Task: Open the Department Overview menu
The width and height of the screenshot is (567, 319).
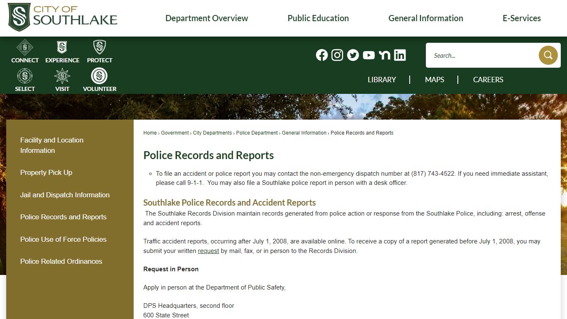Action: pyautogui.click(x=207, y=18)
